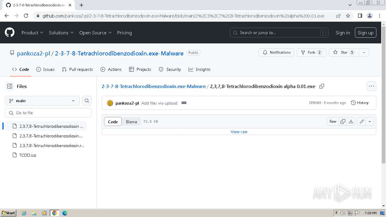The width and height of the screenshot is (386, 217).
Task: Go back in browser history
Action: point(7,16)
